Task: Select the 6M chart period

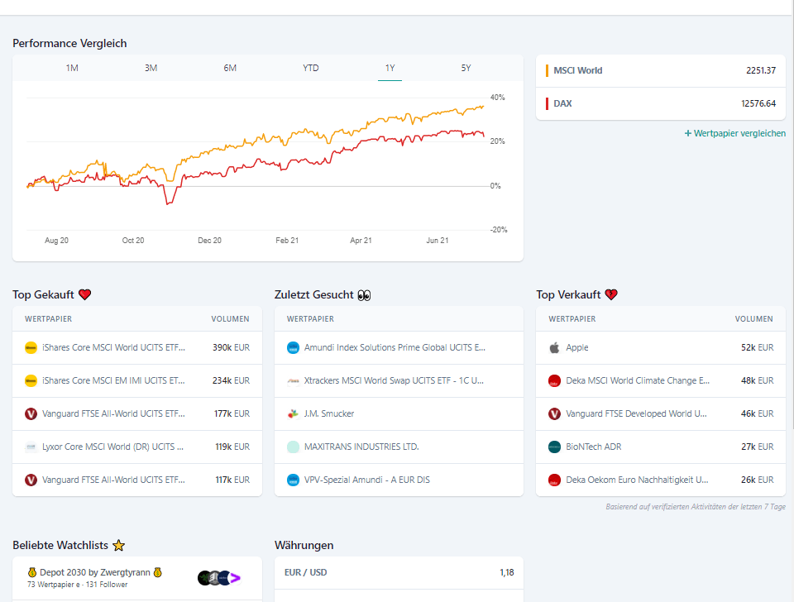Action: pyautogui.click(x=230, y=68)
